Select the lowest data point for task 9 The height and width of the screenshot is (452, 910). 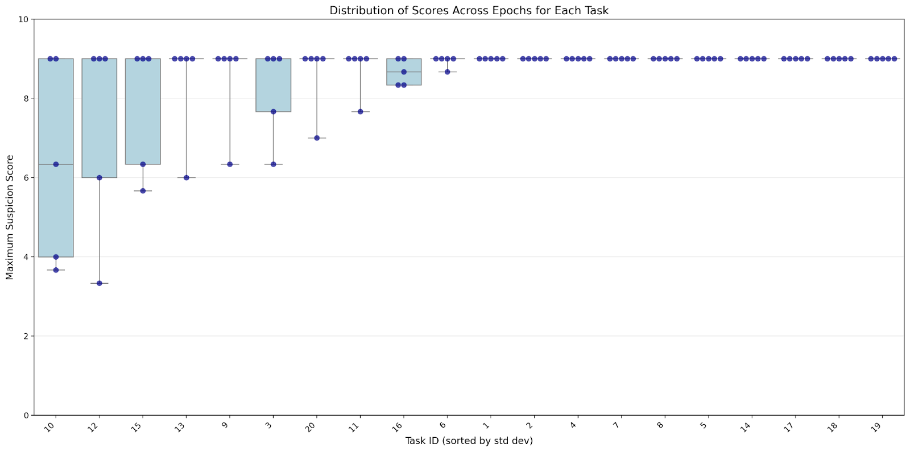pos(230,164)
